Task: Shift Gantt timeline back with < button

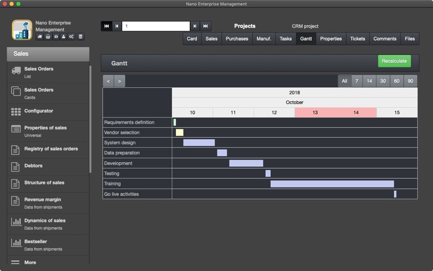Action: (x=108, y=81)
